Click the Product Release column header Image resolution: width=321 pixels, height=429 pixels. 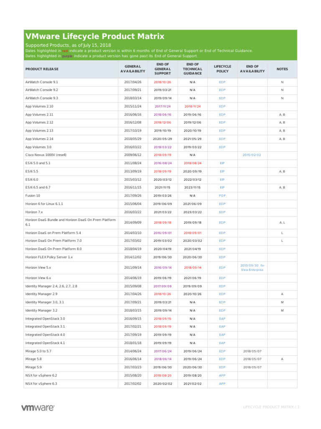42,69
